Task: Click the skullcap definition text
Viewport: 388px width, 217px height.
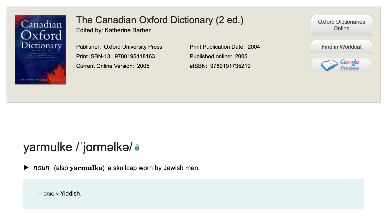Action: click(154, 168)
